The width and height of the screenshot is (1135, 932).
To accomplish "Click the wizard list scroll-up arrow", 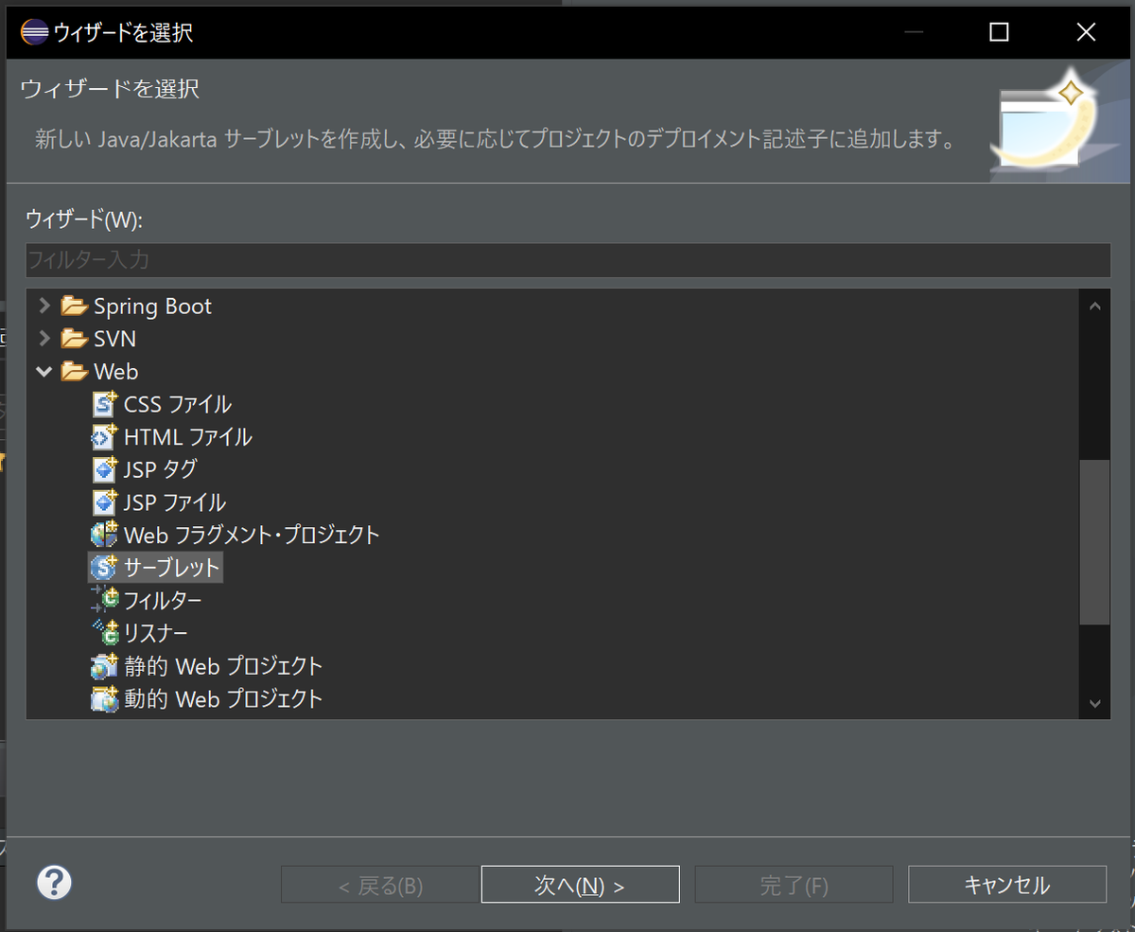I will coord(1094,306).
